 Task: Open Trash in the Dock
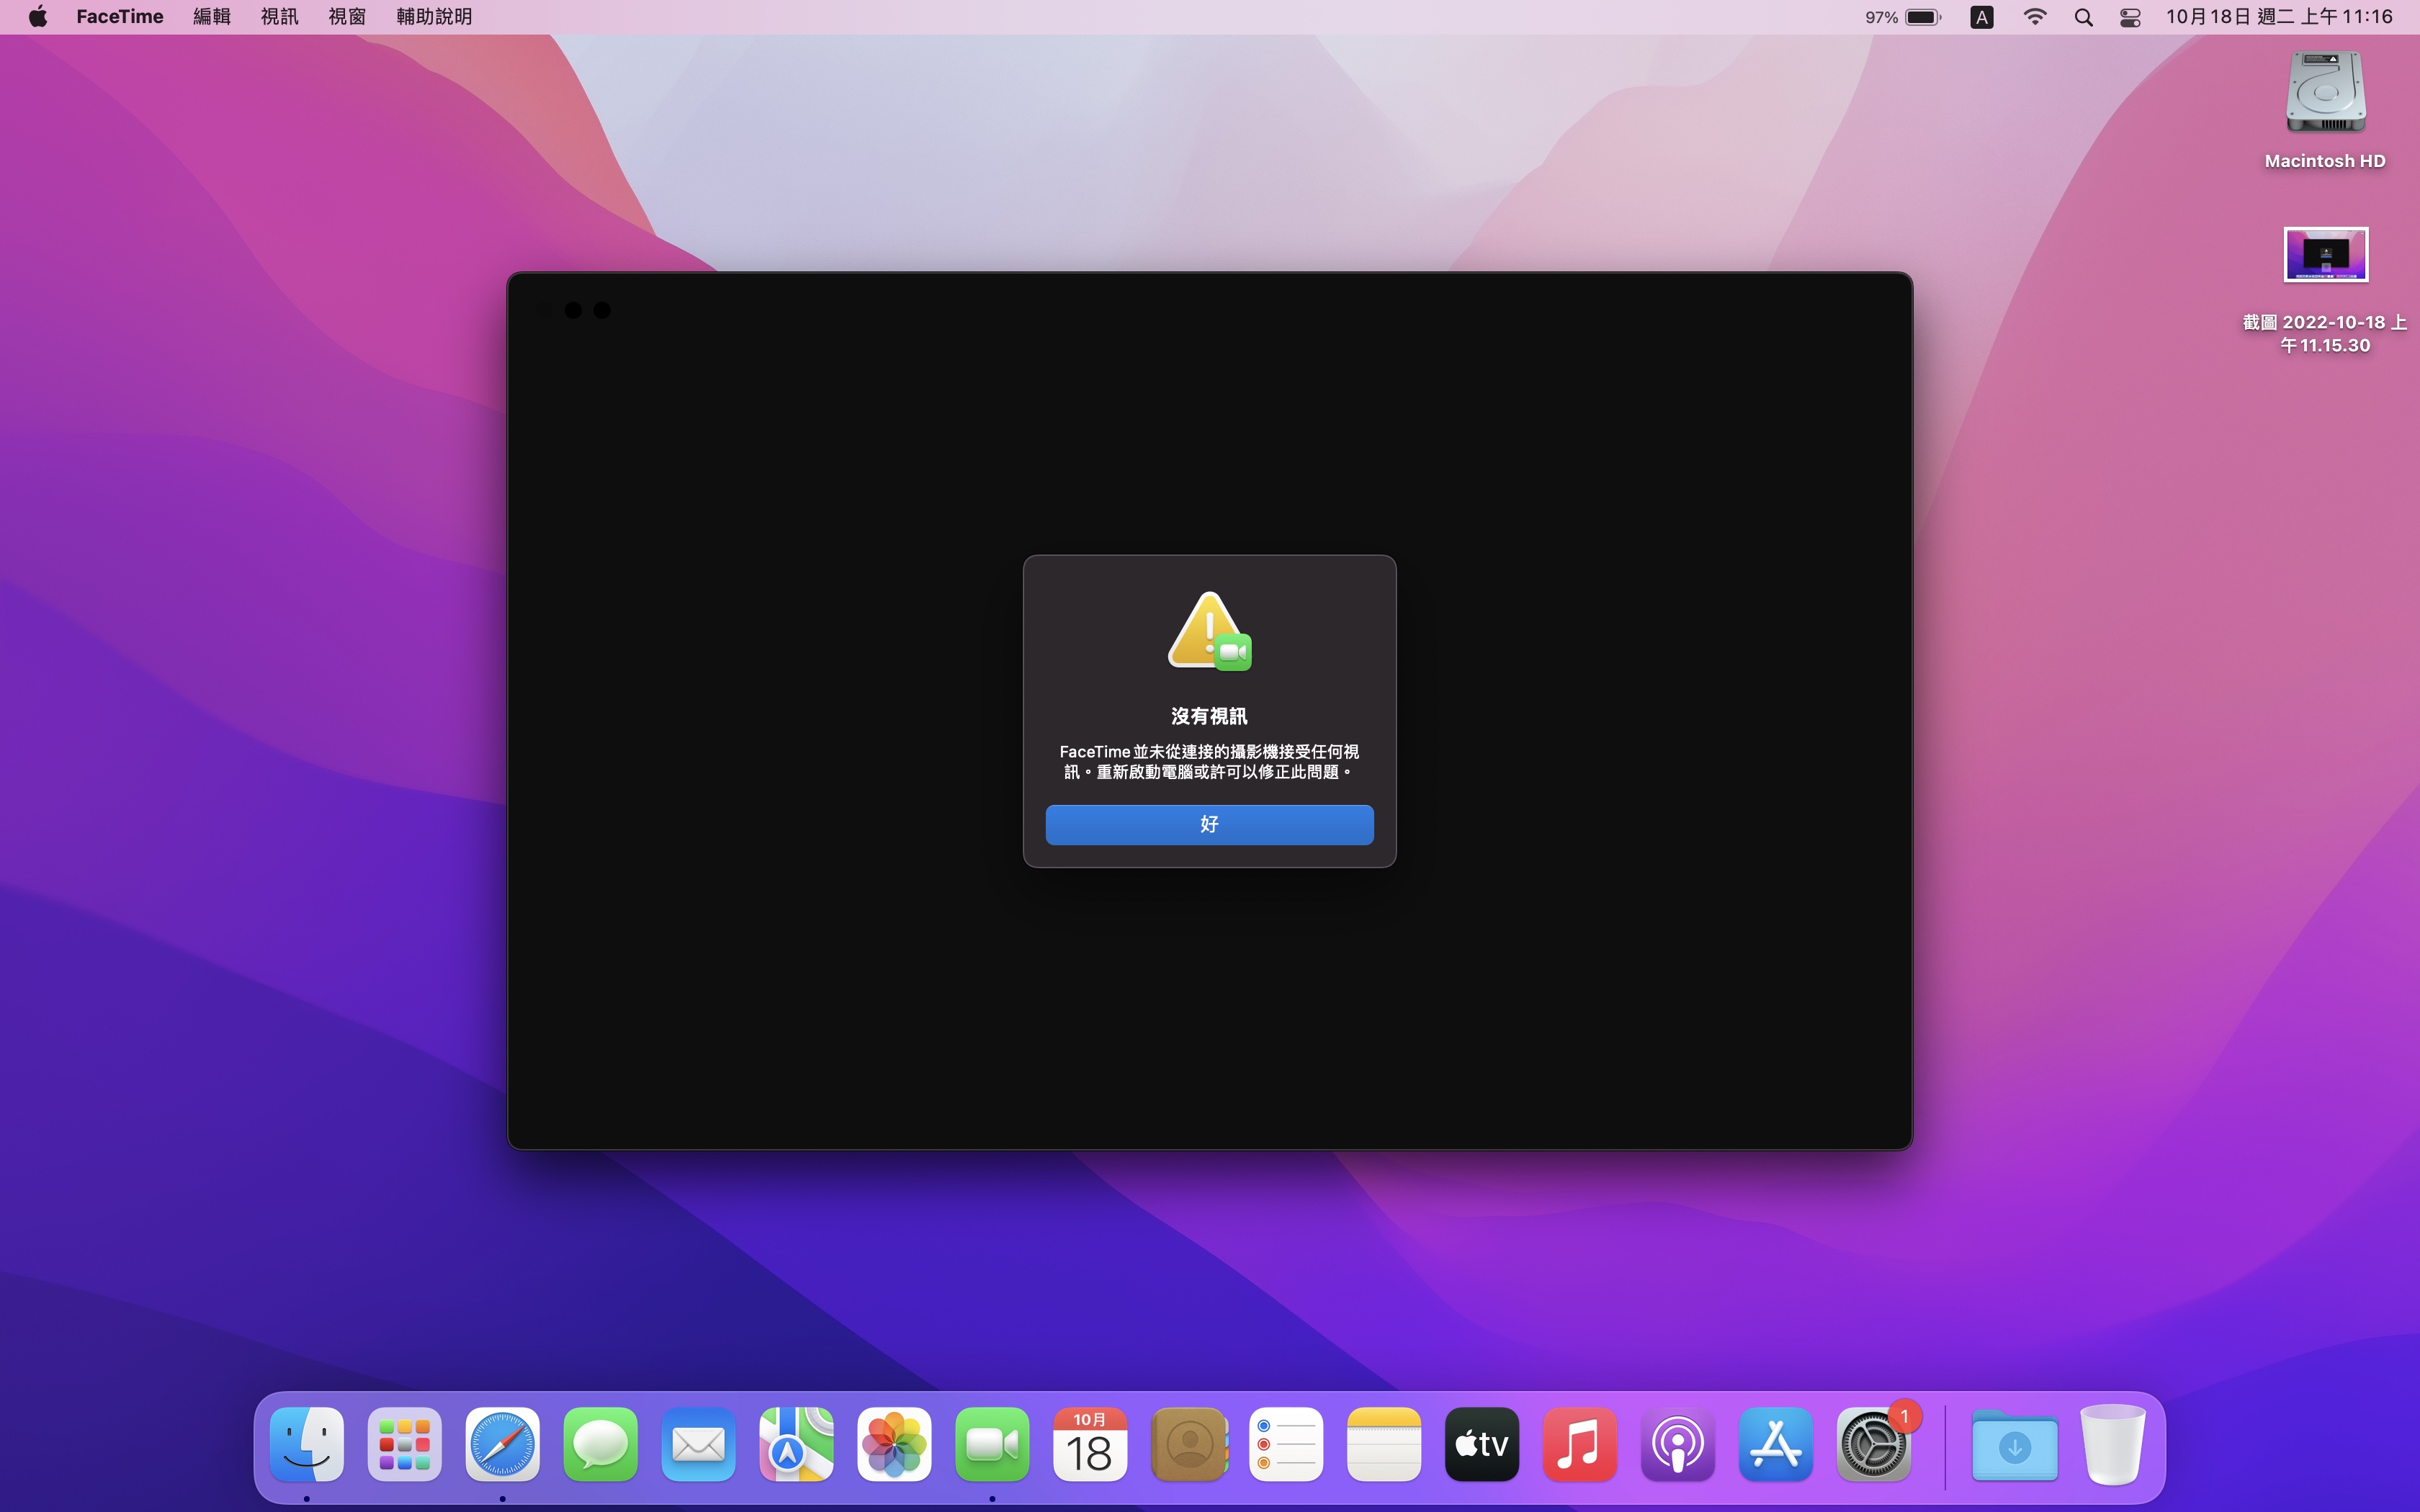point(2112,1444)
